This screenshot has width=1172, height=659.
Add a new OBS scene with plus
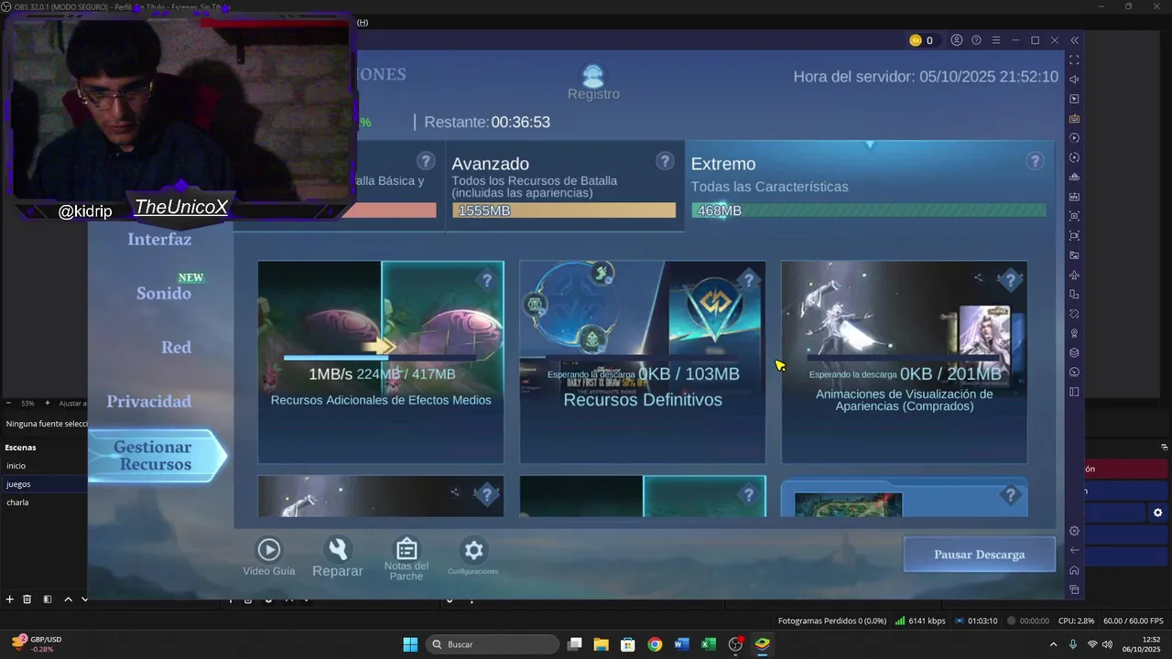click(10, 600)
